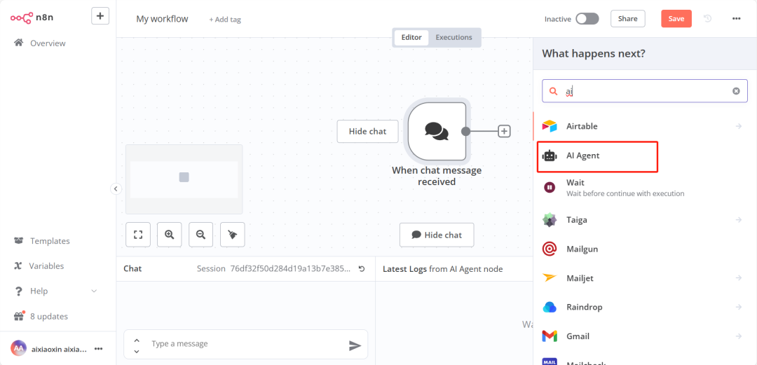Select the Gmail node
The width and height of the screenshot is (757, 365).
point(645,336)
